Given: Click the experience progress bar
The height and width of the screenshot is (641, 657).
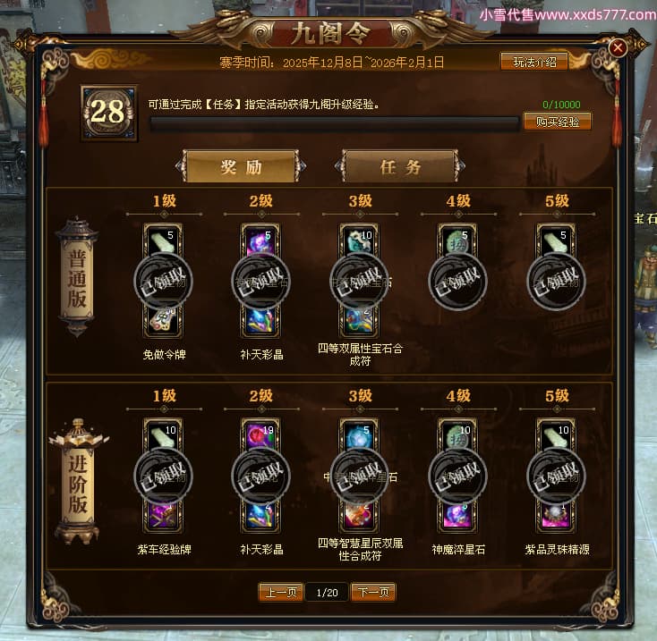Looking at the screenshot, I should pos(334,124).
